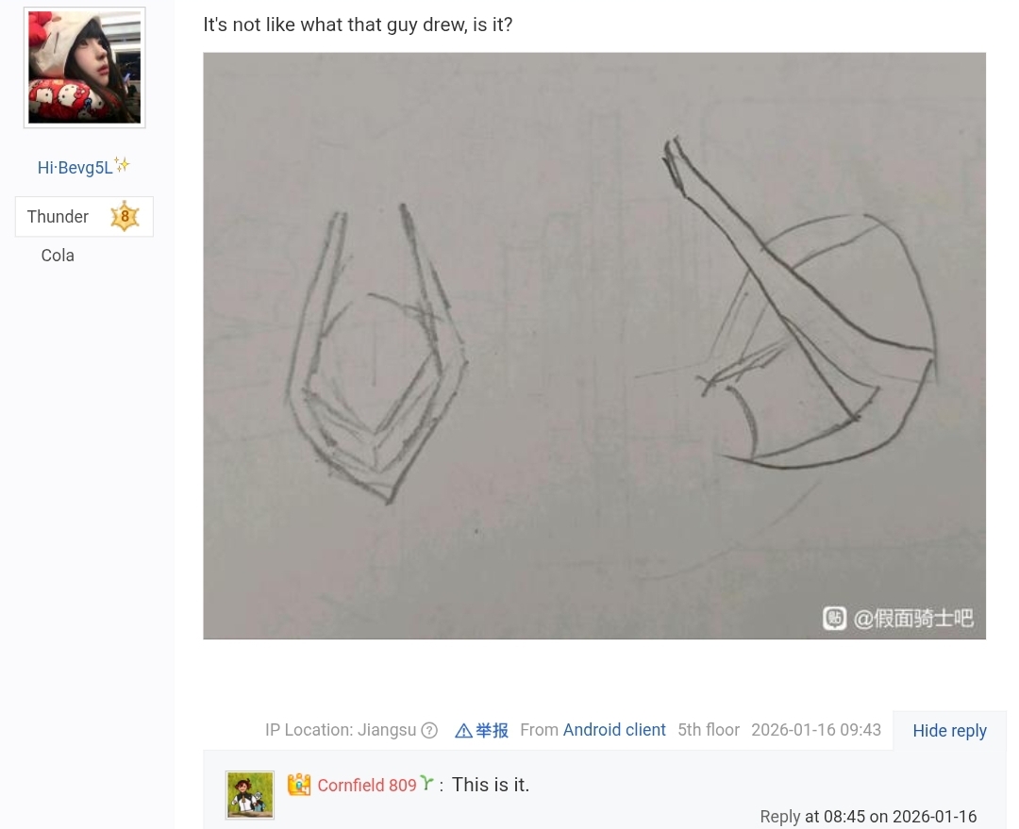Open Hi·Bevg5L's profile avatar
Viewport: 1019px width, 829px height.
coord(85,68)
